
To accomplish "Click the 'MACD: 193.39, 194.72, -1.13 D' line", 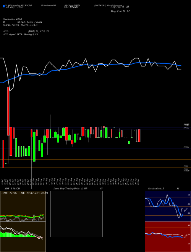I will click(20, 25).
